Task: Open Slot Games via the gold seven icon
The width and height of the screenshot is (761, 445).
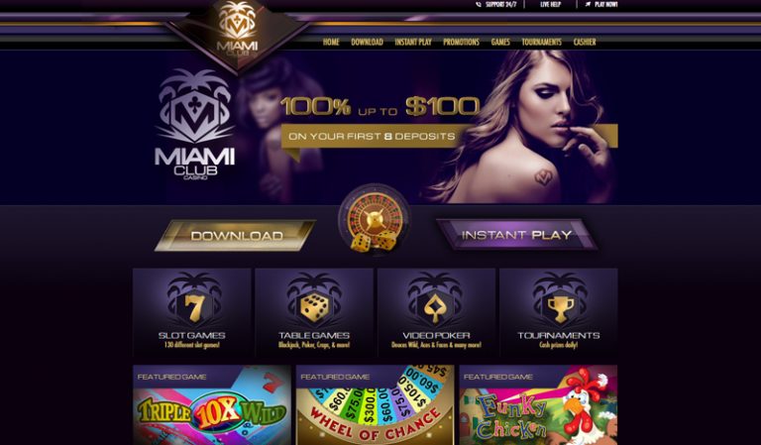Action: tap(193, 308)
